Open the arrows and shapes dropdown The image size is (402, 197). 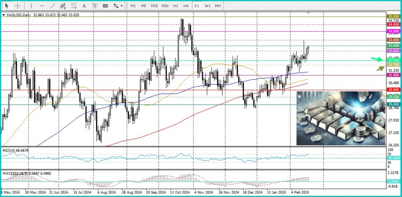[117, 6]
